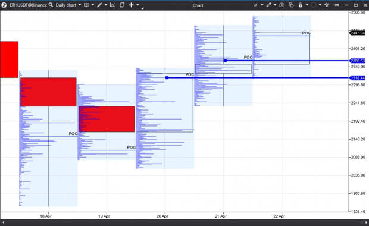Click the Daily chart label
369x226 pixels.
pyautogui.click(x=66, y=5)
